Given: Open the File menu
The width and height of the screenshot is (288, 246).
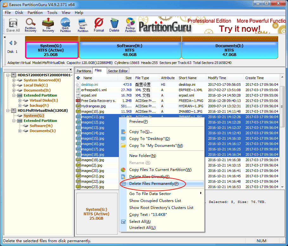Looking at the screenshot, I should tap(8, 12).
